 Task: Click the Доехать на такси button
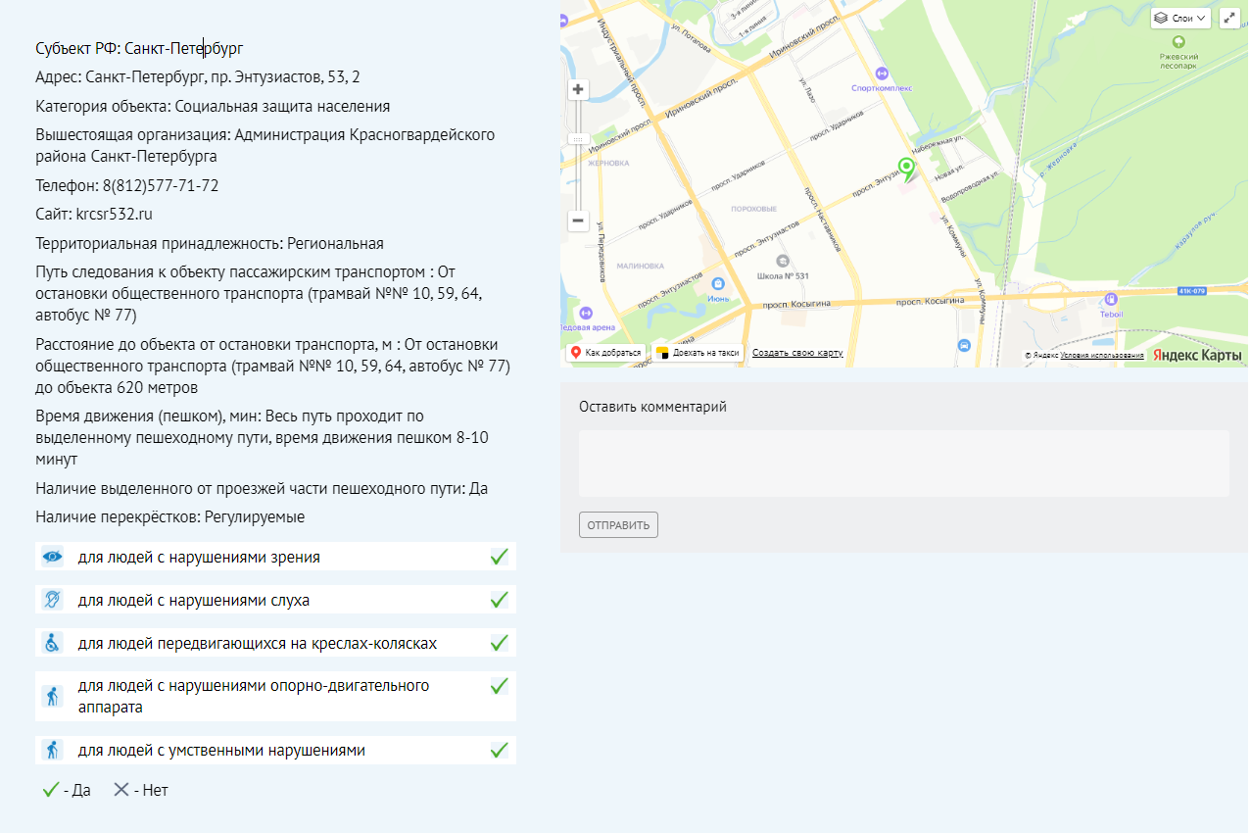click(x=698, y=353)
